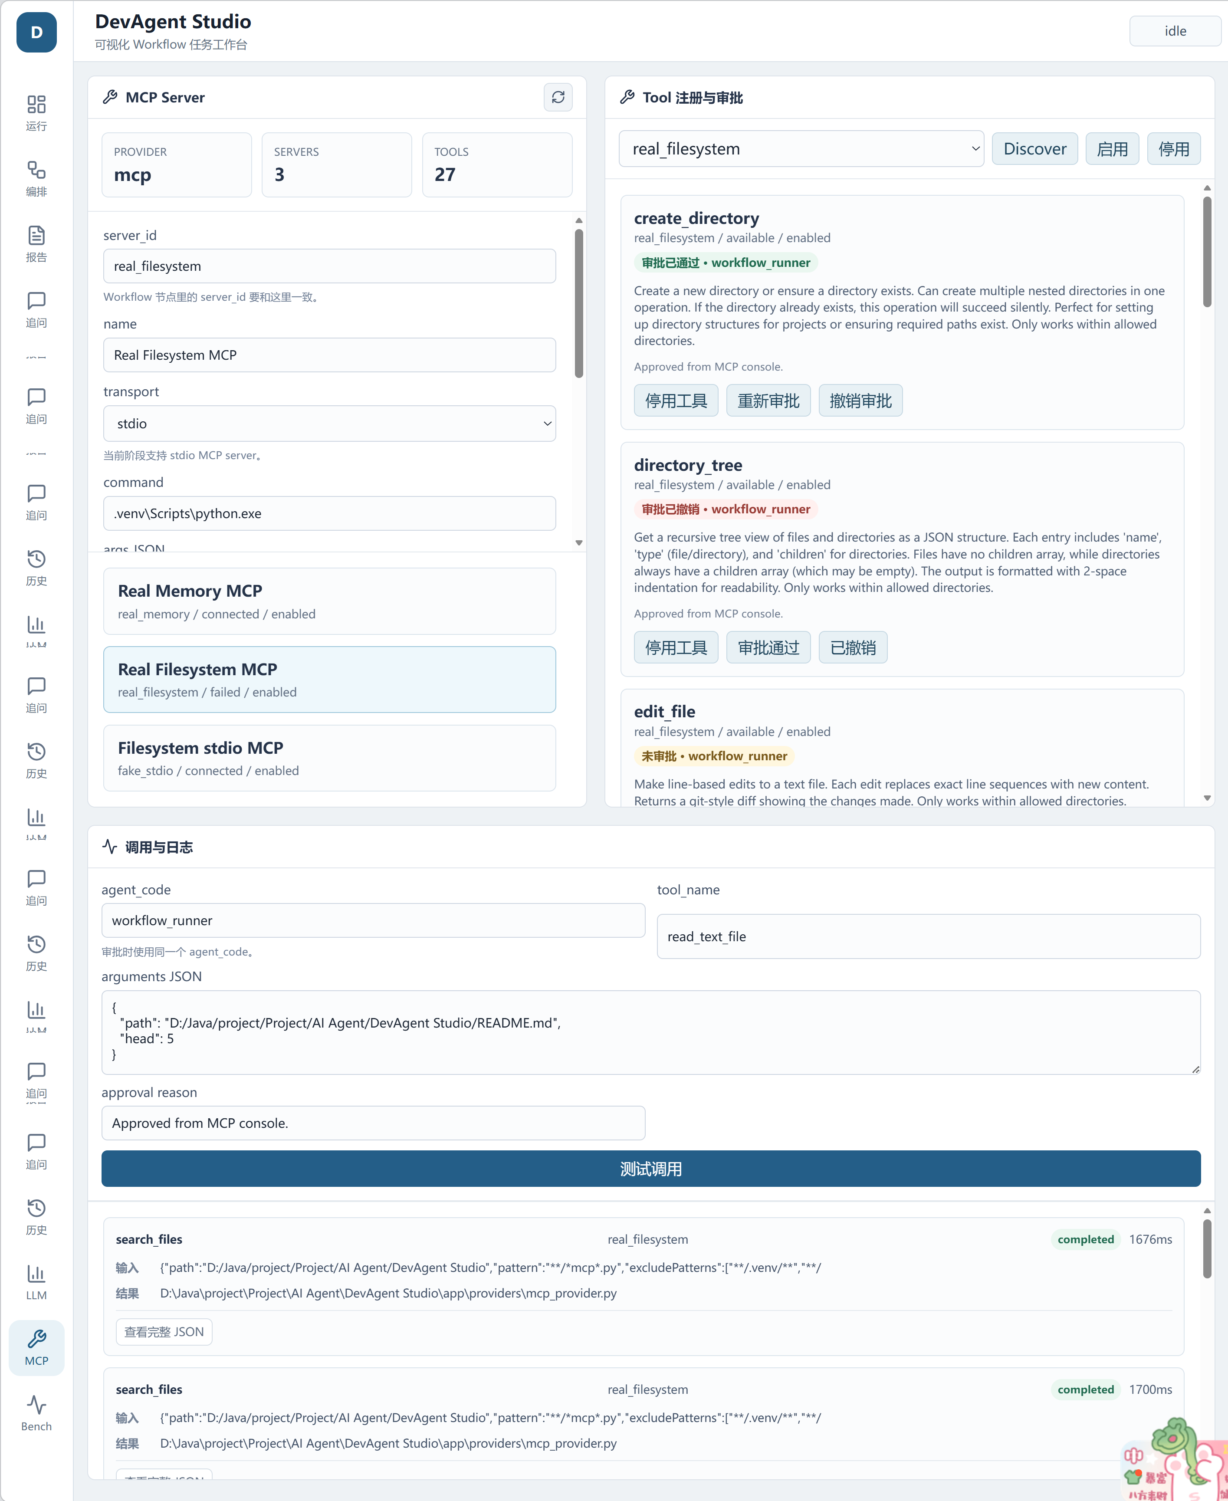Select the Real Memory MCP server card
Image resolution: width=1228 pixels, height=1501 pixels.
(330, 601)
